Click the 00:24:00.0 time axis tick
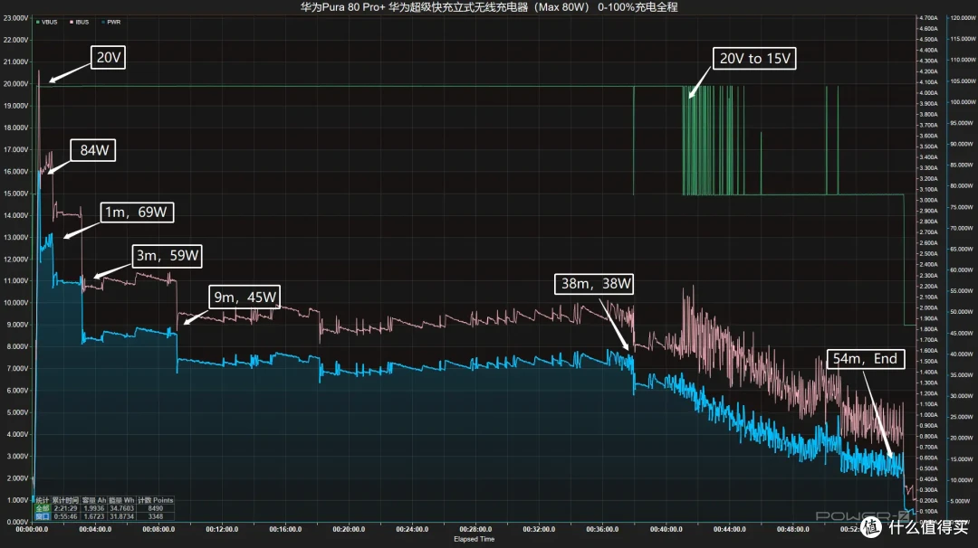 pyautogui.click(x=412, y=529)
